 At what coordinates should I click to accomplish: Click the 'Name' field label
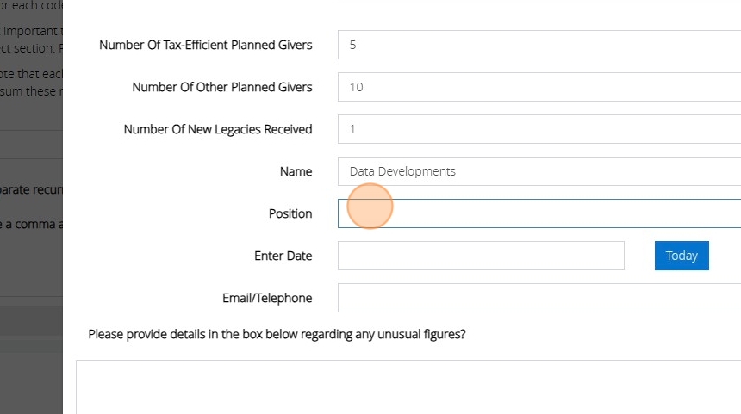[296, 171]
